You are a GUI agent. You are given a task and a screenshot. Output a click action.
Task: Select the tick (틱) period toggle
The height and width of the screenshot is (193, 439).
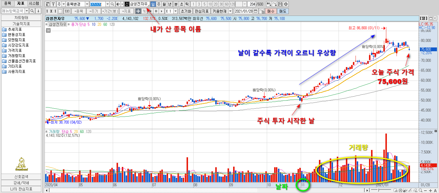pos(187,4)
